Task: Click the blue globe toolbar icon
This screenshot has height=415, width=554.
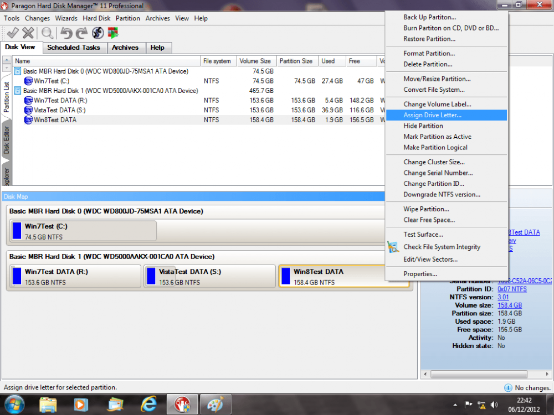Action: (x=98, y=33)
